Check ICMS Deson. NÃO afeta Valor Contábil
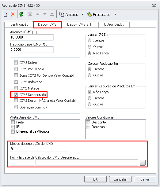 [x=16, y=101]
